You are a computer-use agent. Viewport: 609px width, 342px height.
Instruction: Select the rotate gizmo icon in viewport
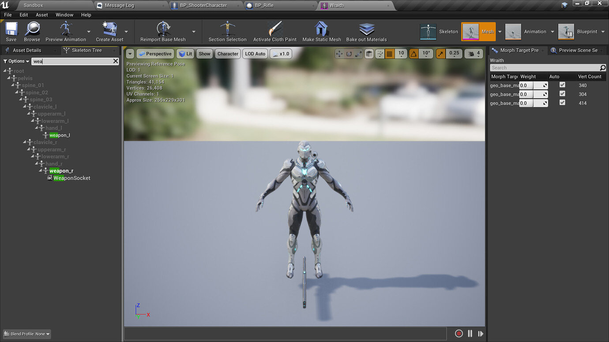pos(349,54)
